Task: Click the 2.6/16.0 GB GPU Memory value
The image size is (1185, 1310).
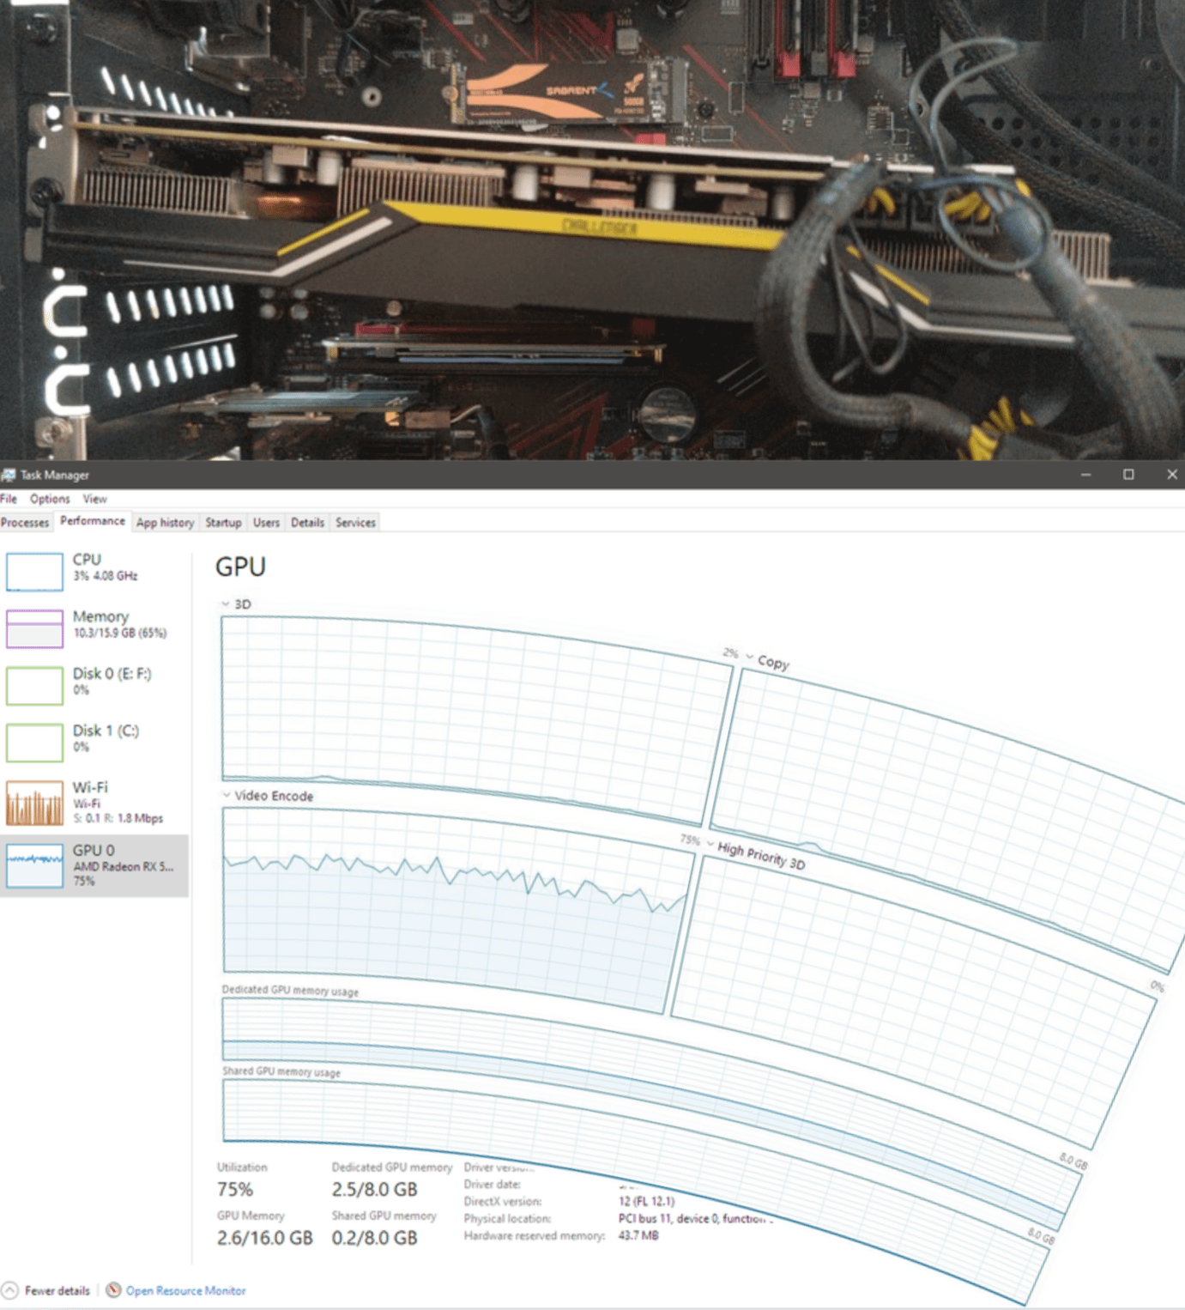Action: tap(264, 1238)
